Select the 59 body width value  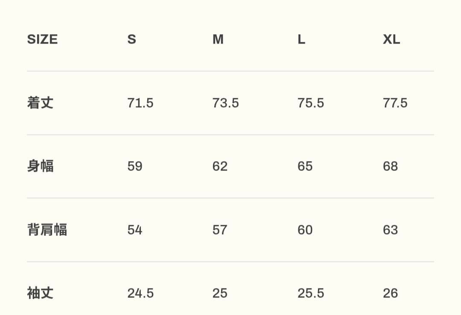point(134,166)
